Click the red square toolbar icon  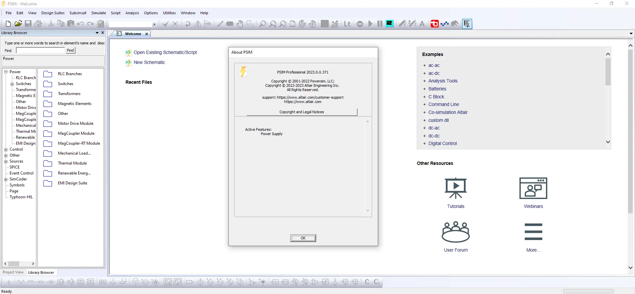pos(434,24)
